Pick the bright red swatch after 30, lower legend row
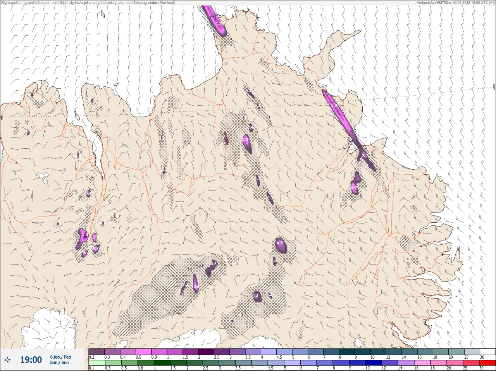Viewport: 496px width, 371px height. pyautogui.click(x=488, y=363)
